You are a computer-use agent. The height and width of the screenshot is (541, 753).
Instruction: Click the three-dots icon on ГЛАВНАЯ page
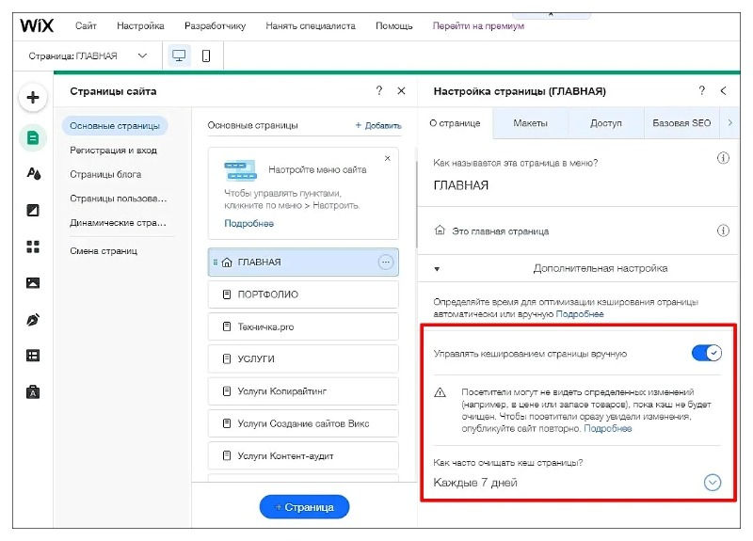tap(385, 263)
